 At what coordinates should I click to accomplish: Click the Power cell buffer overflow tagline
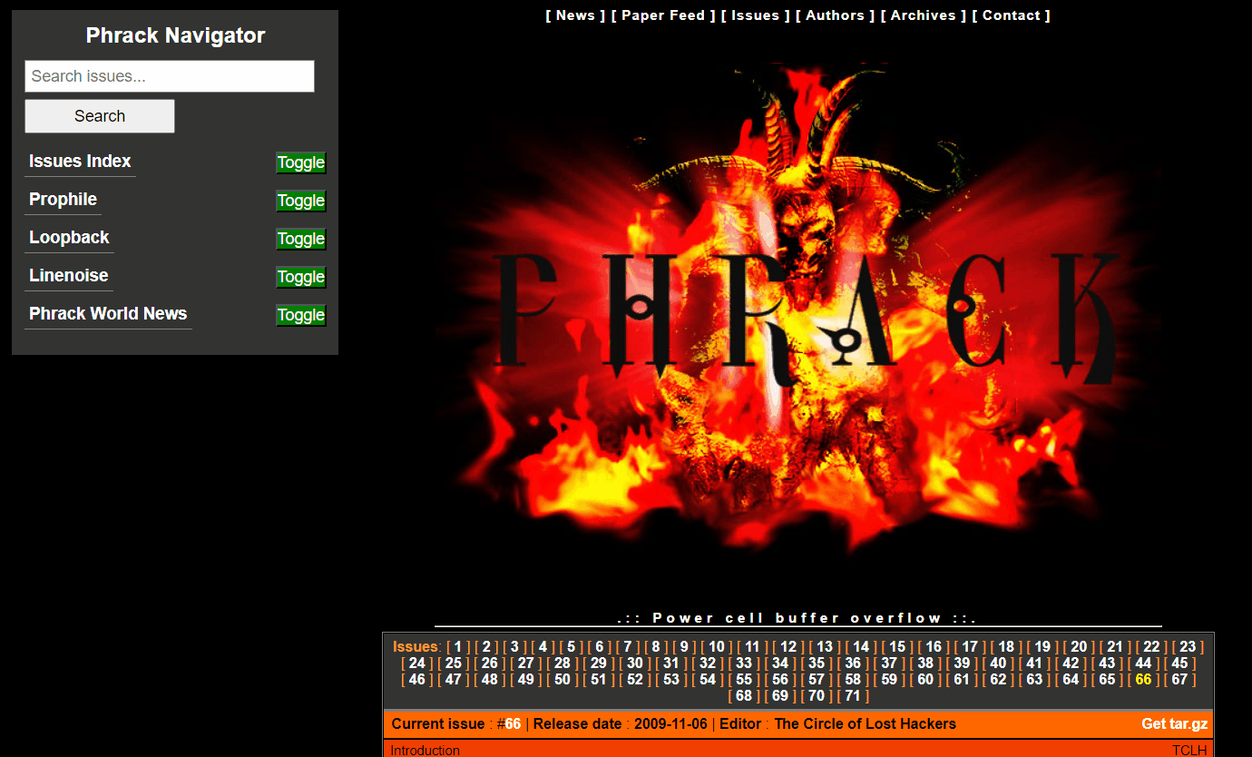(797, 618)
